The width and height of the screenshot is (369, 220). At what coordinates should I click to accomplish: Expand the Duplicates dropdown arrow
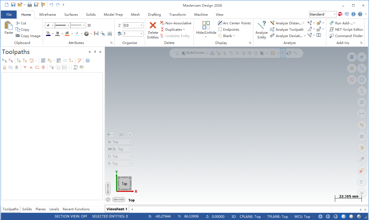184,30
